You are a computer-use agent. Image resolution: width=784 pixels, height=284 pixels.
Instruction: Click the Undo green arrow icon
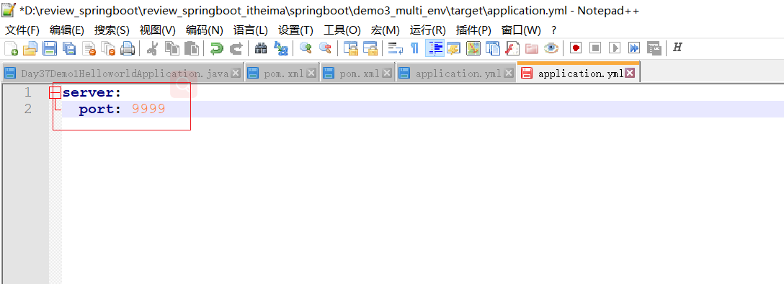point(216,48)
